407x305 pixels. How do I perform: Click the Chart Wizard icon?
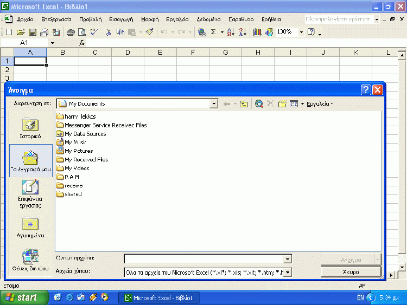257,32
